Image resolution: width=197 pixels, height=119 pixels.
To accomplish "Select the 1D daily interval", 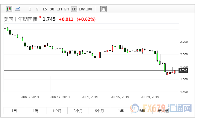I will coord(74,9).
